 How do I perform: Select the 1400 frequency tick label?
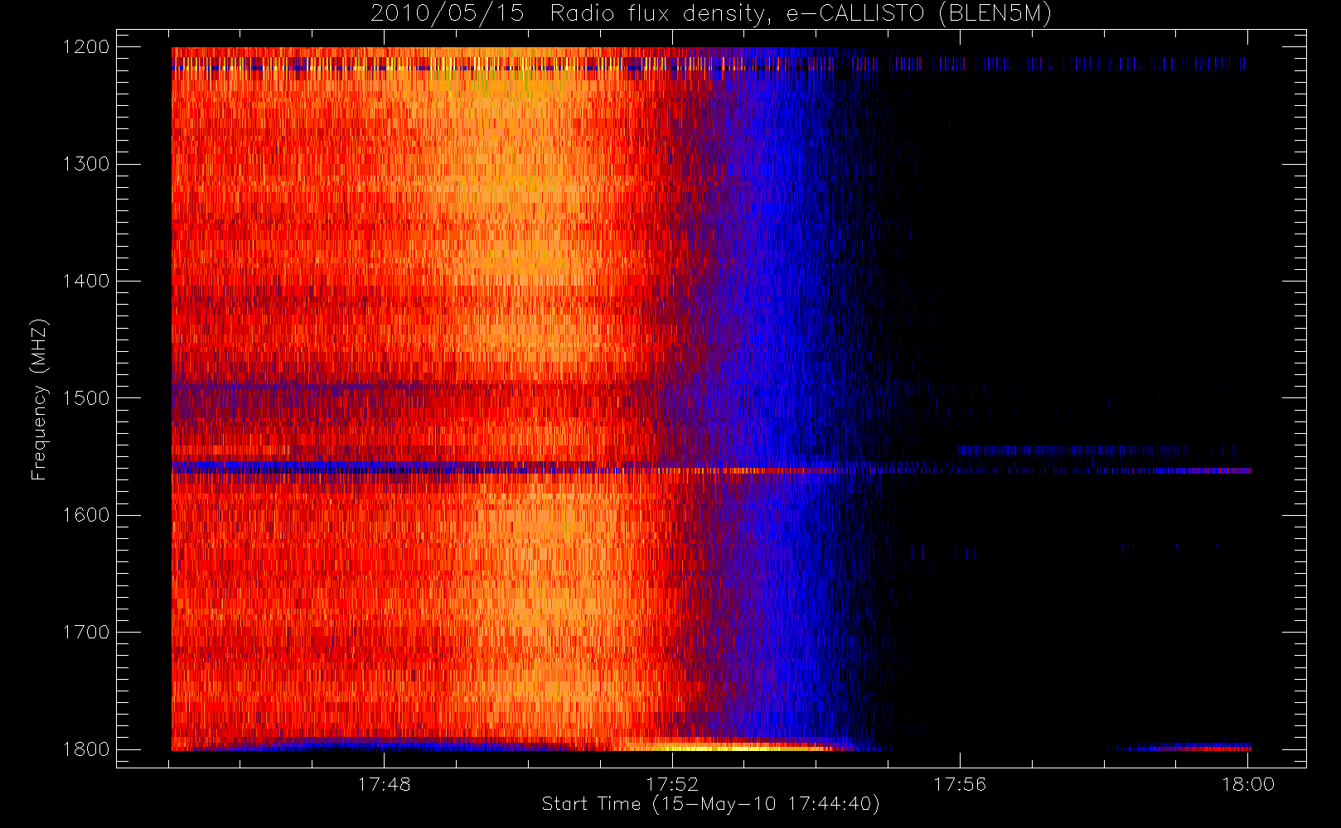tap(86, 282)
